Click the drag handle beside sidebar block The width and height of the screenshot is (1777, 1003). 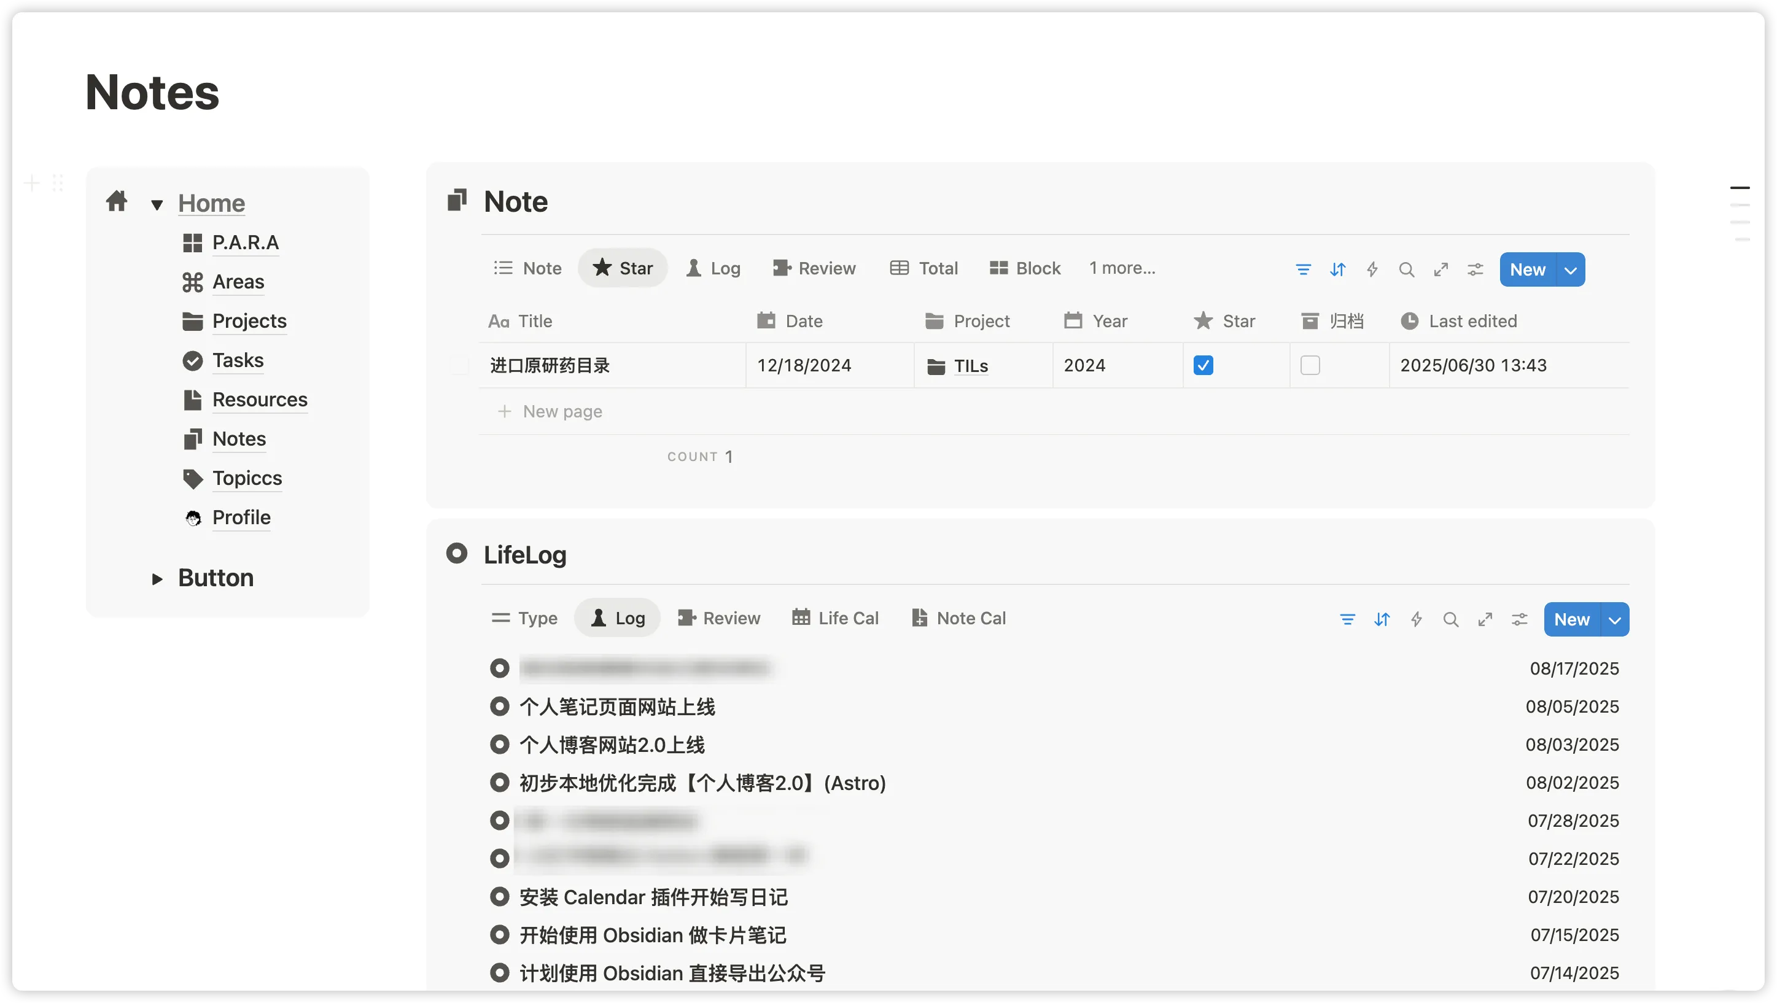[58, 184]
